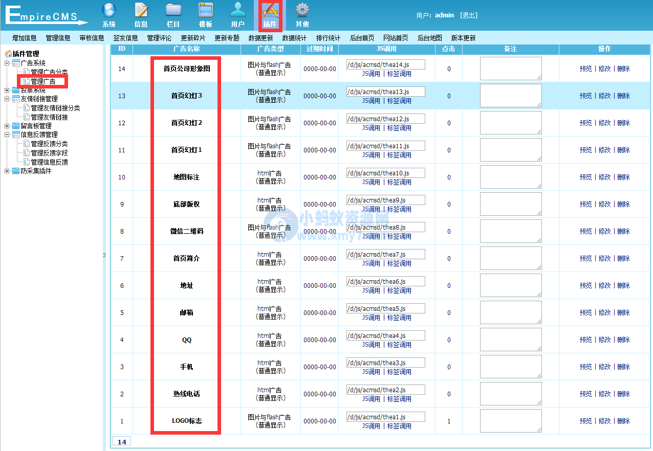Open 管理友情链接 in the sidebar tree
This screenshot has width=653, height=451.
(x=49, y=117)
